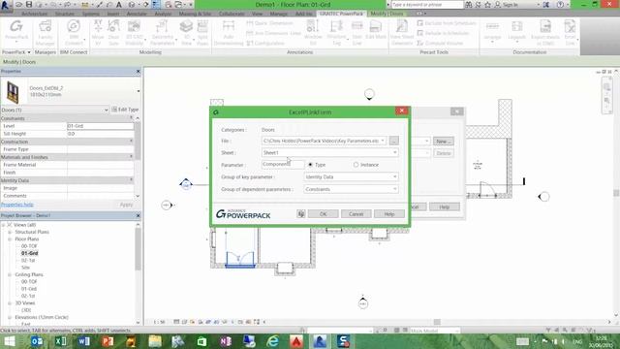Screen dimensions: 620x349
Task: Click Exclude from Schedules
Action: [x=447, y=23]
